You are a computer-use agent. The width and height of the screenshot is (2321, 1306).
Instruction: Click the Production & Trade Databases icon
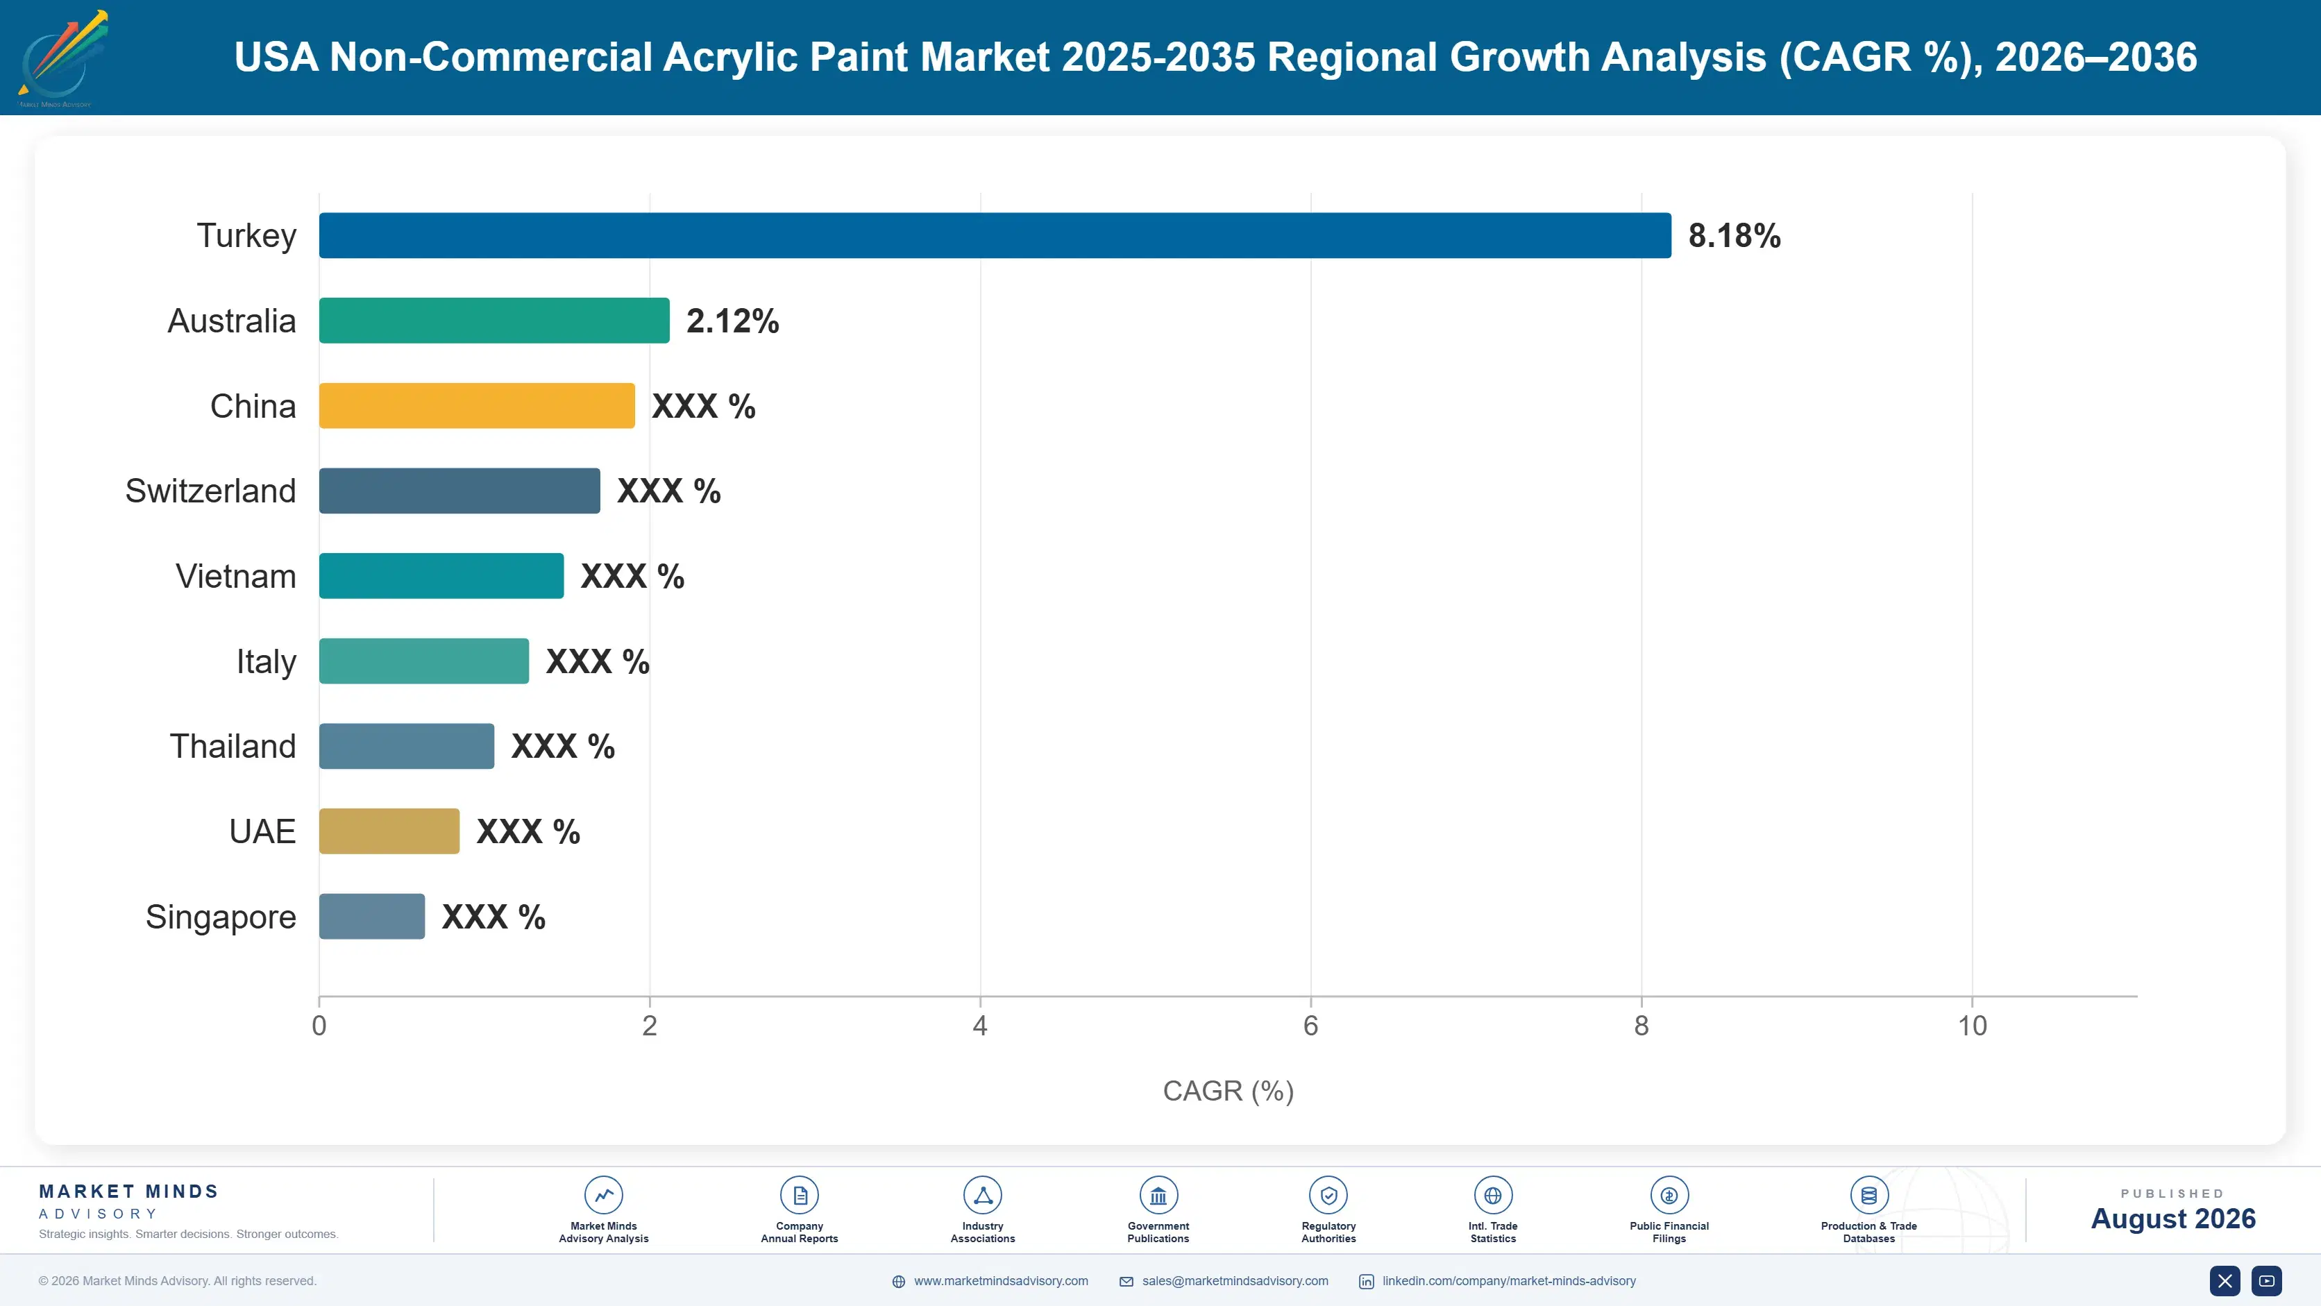coord(1868,1195)
